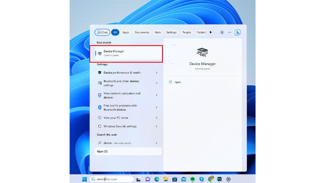This screenshot has width=325, height=183.
Task: Click the info icon beside View your PC name
Action: (100, 118)
